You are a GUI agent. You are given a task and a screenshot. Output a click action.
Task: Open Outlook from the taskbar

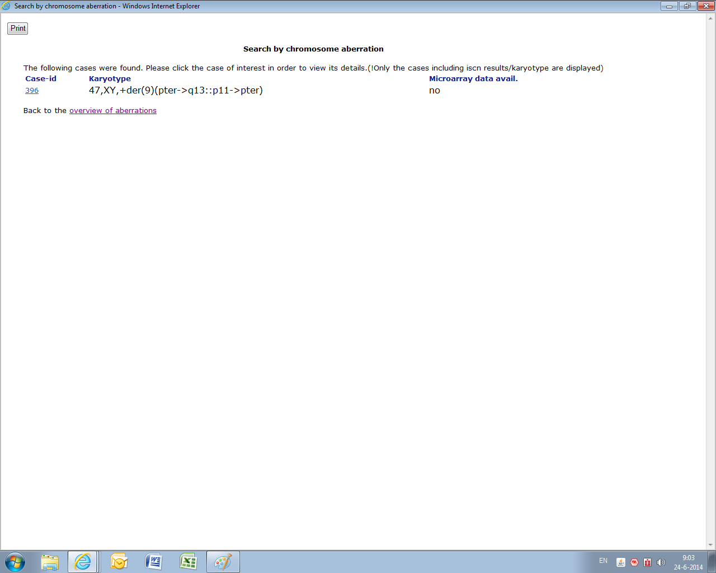119,562
